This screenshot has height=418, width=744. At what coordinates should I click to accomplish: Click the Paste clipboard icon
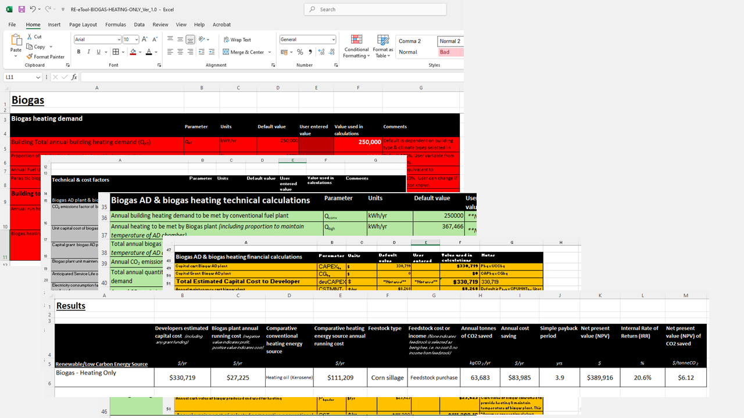tap(16, 40)
